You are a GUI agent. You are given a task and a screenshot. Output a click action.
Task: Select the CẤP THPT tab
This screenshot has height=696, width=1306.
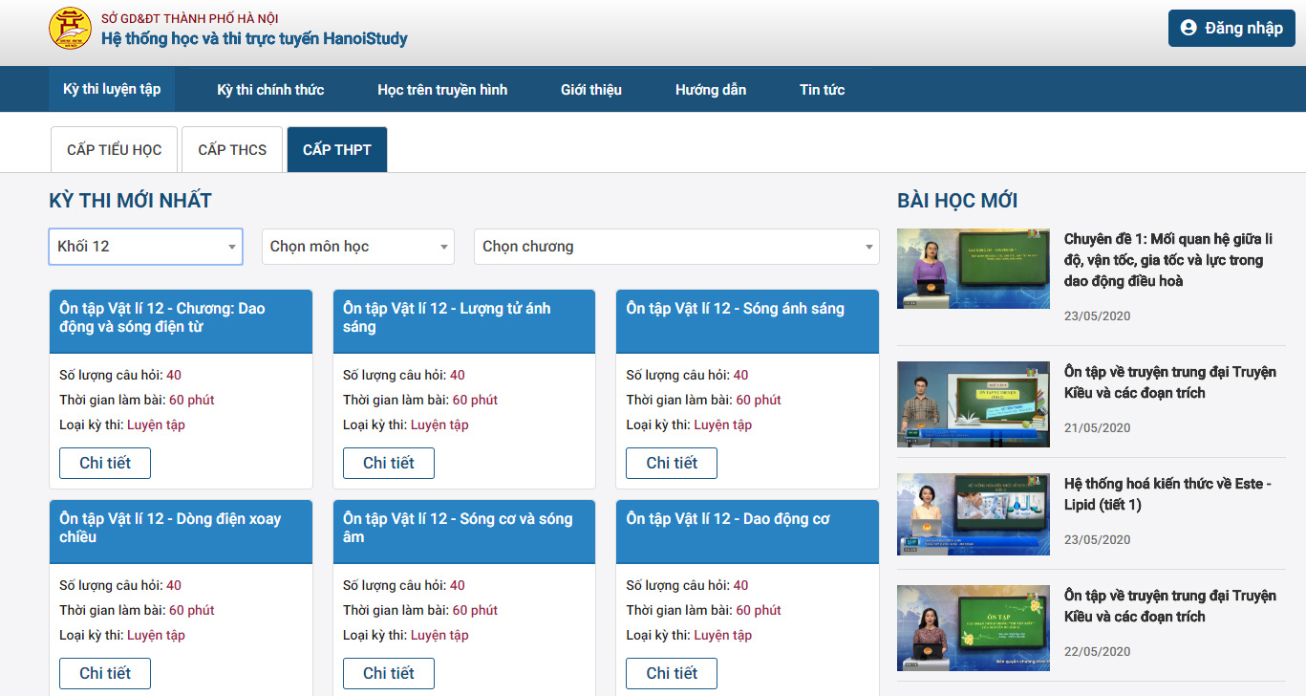pos(336,150)
